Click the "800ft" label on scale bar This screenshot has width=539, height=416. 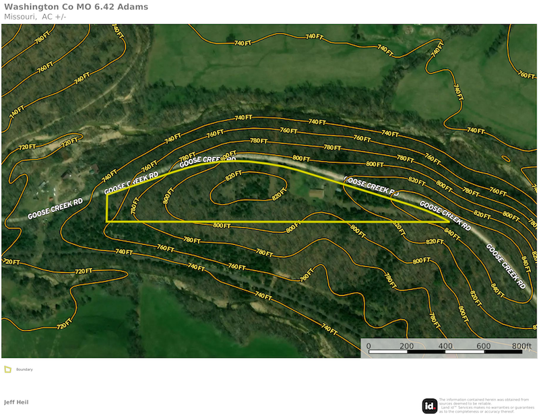coord(522,346)
